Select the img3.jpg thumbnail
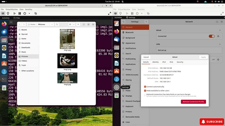Screen dimensions: 225x126 click(67, 78)
